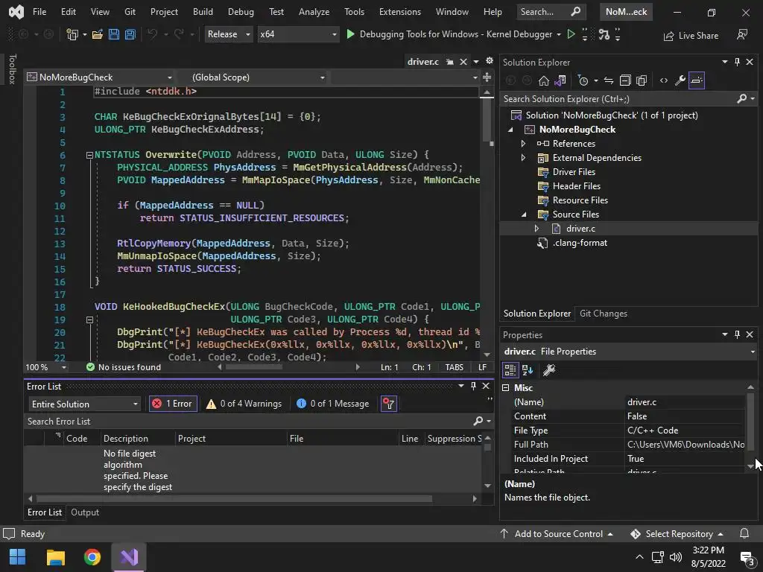This screenshot has height=572, width=763.
Task: Click the Code column header in Error List
Action: [x=77, y=438]
